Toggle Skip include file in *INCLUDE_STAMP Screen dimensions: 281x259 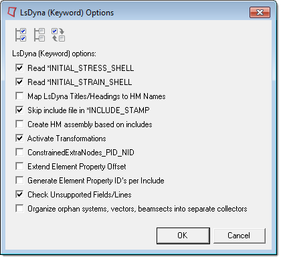(x=19, y=110)
